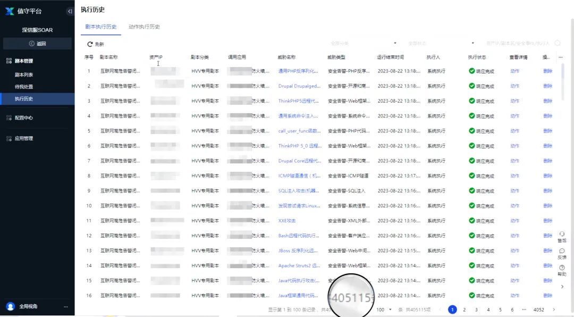Delete the XXE攻击 row with 删除
Viewport: 574px width, 317px height.
[547, 221]
